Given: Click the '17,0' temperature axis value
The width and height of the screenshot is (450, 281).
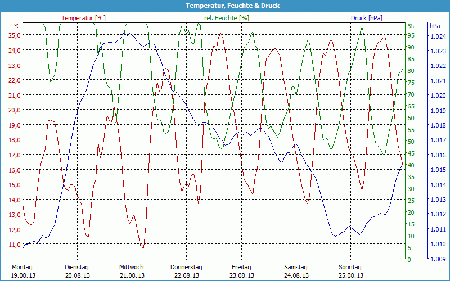Looking at the screenshot, I should pyautogui.click(x=14, y=155).
